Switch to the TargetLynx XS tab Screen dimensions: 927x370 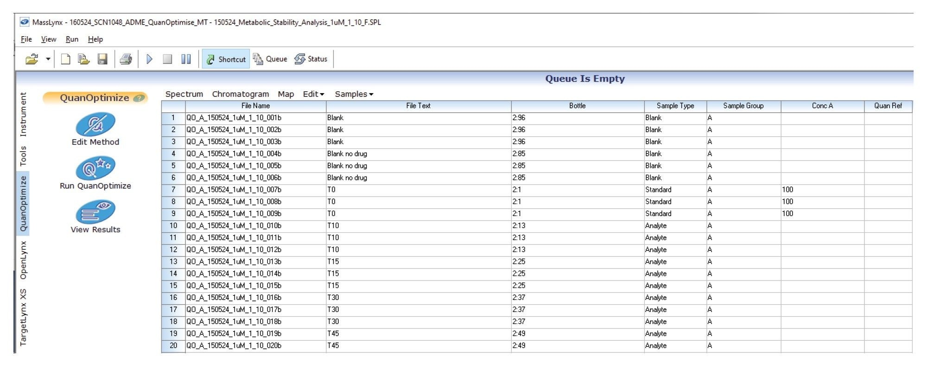(x=23, y=318)
